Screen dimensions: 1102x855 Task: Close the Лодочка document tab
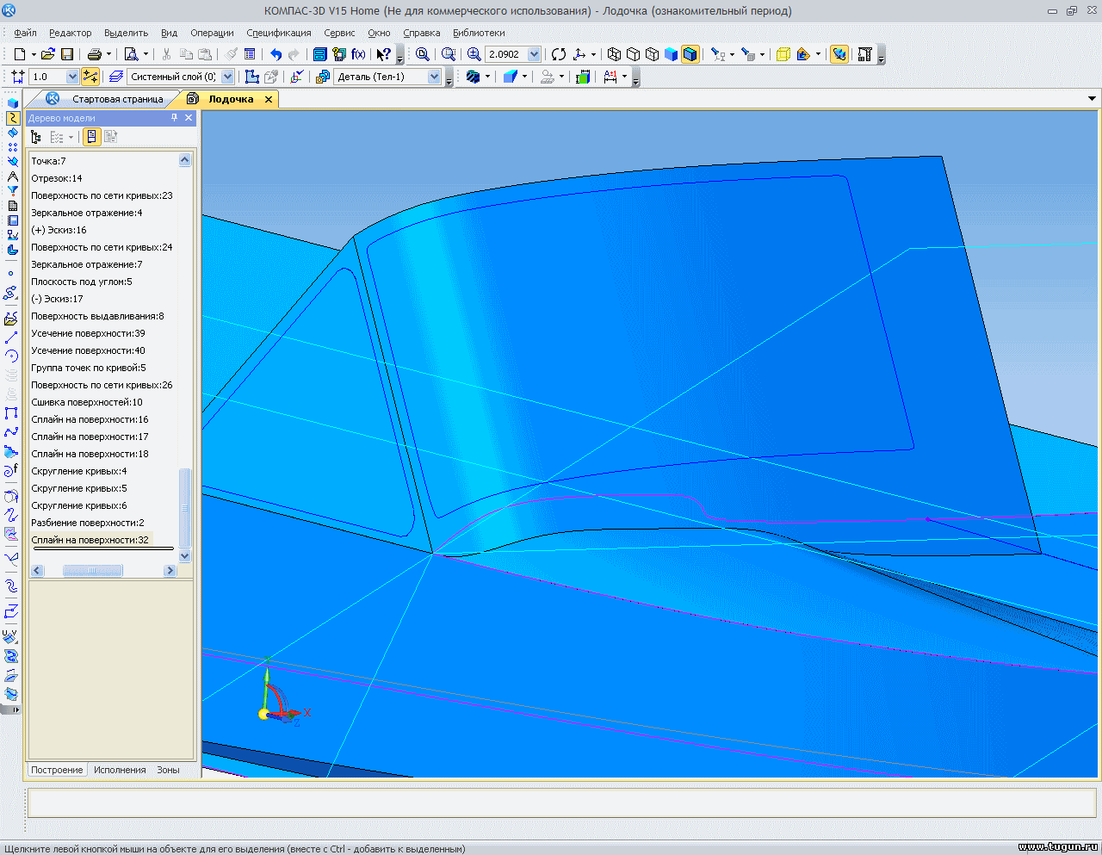point(269,100)
